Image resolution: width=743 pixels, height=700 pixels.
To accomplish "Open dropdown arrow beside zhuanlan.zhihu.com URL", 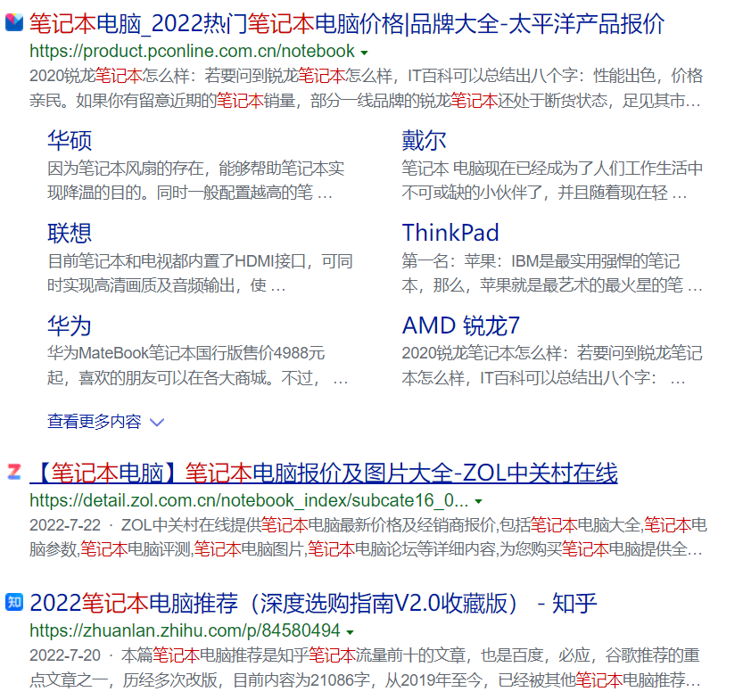I will tap(350, 632).
